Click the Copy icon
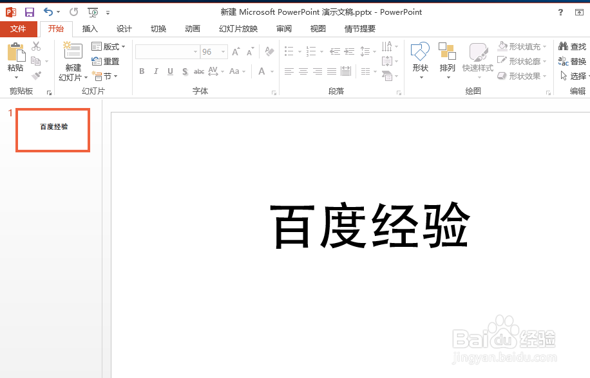The height and width of the screenshot is (378, 590). click(36, 61)
